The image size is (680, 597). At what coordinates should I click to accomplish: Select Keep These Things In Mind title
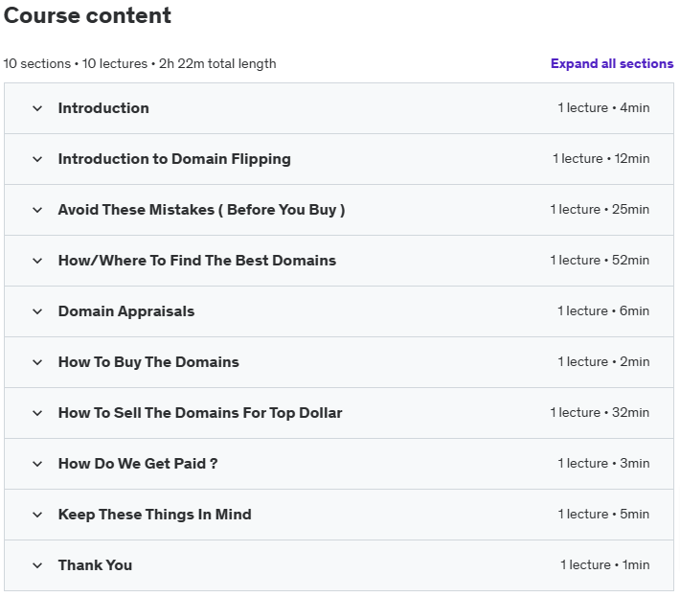coord(155,515)
